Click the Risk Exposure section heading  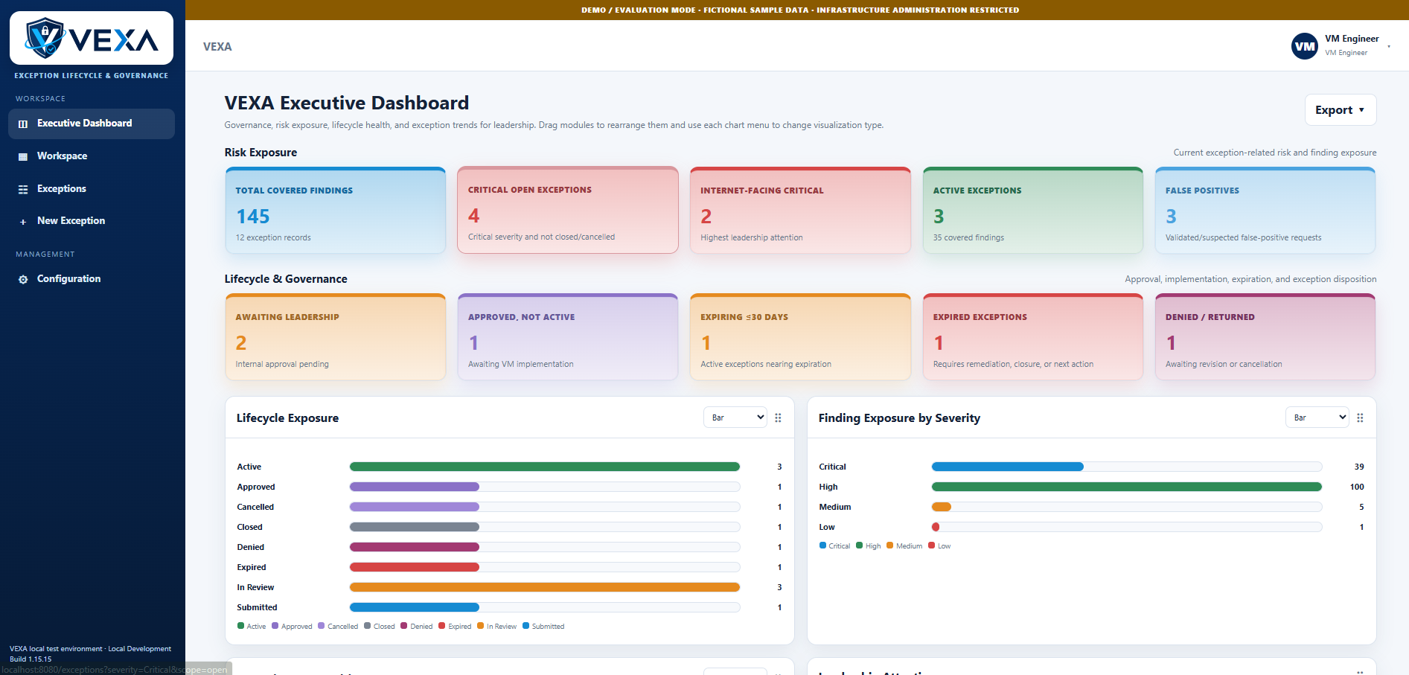261,153
